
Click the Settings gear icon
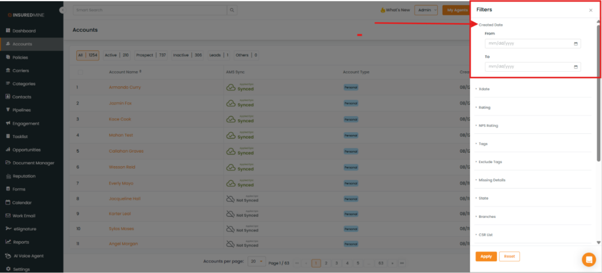pos(8,269)
